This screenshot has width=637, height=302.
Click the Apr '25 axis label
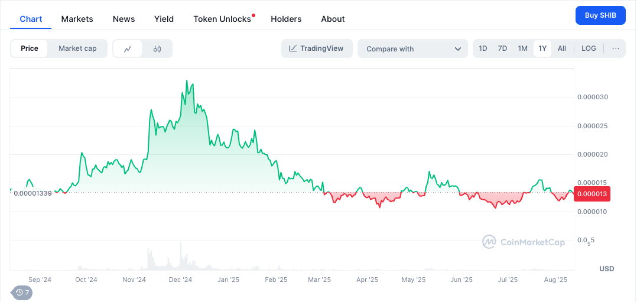pyautogui.click(x=368, y=280)
